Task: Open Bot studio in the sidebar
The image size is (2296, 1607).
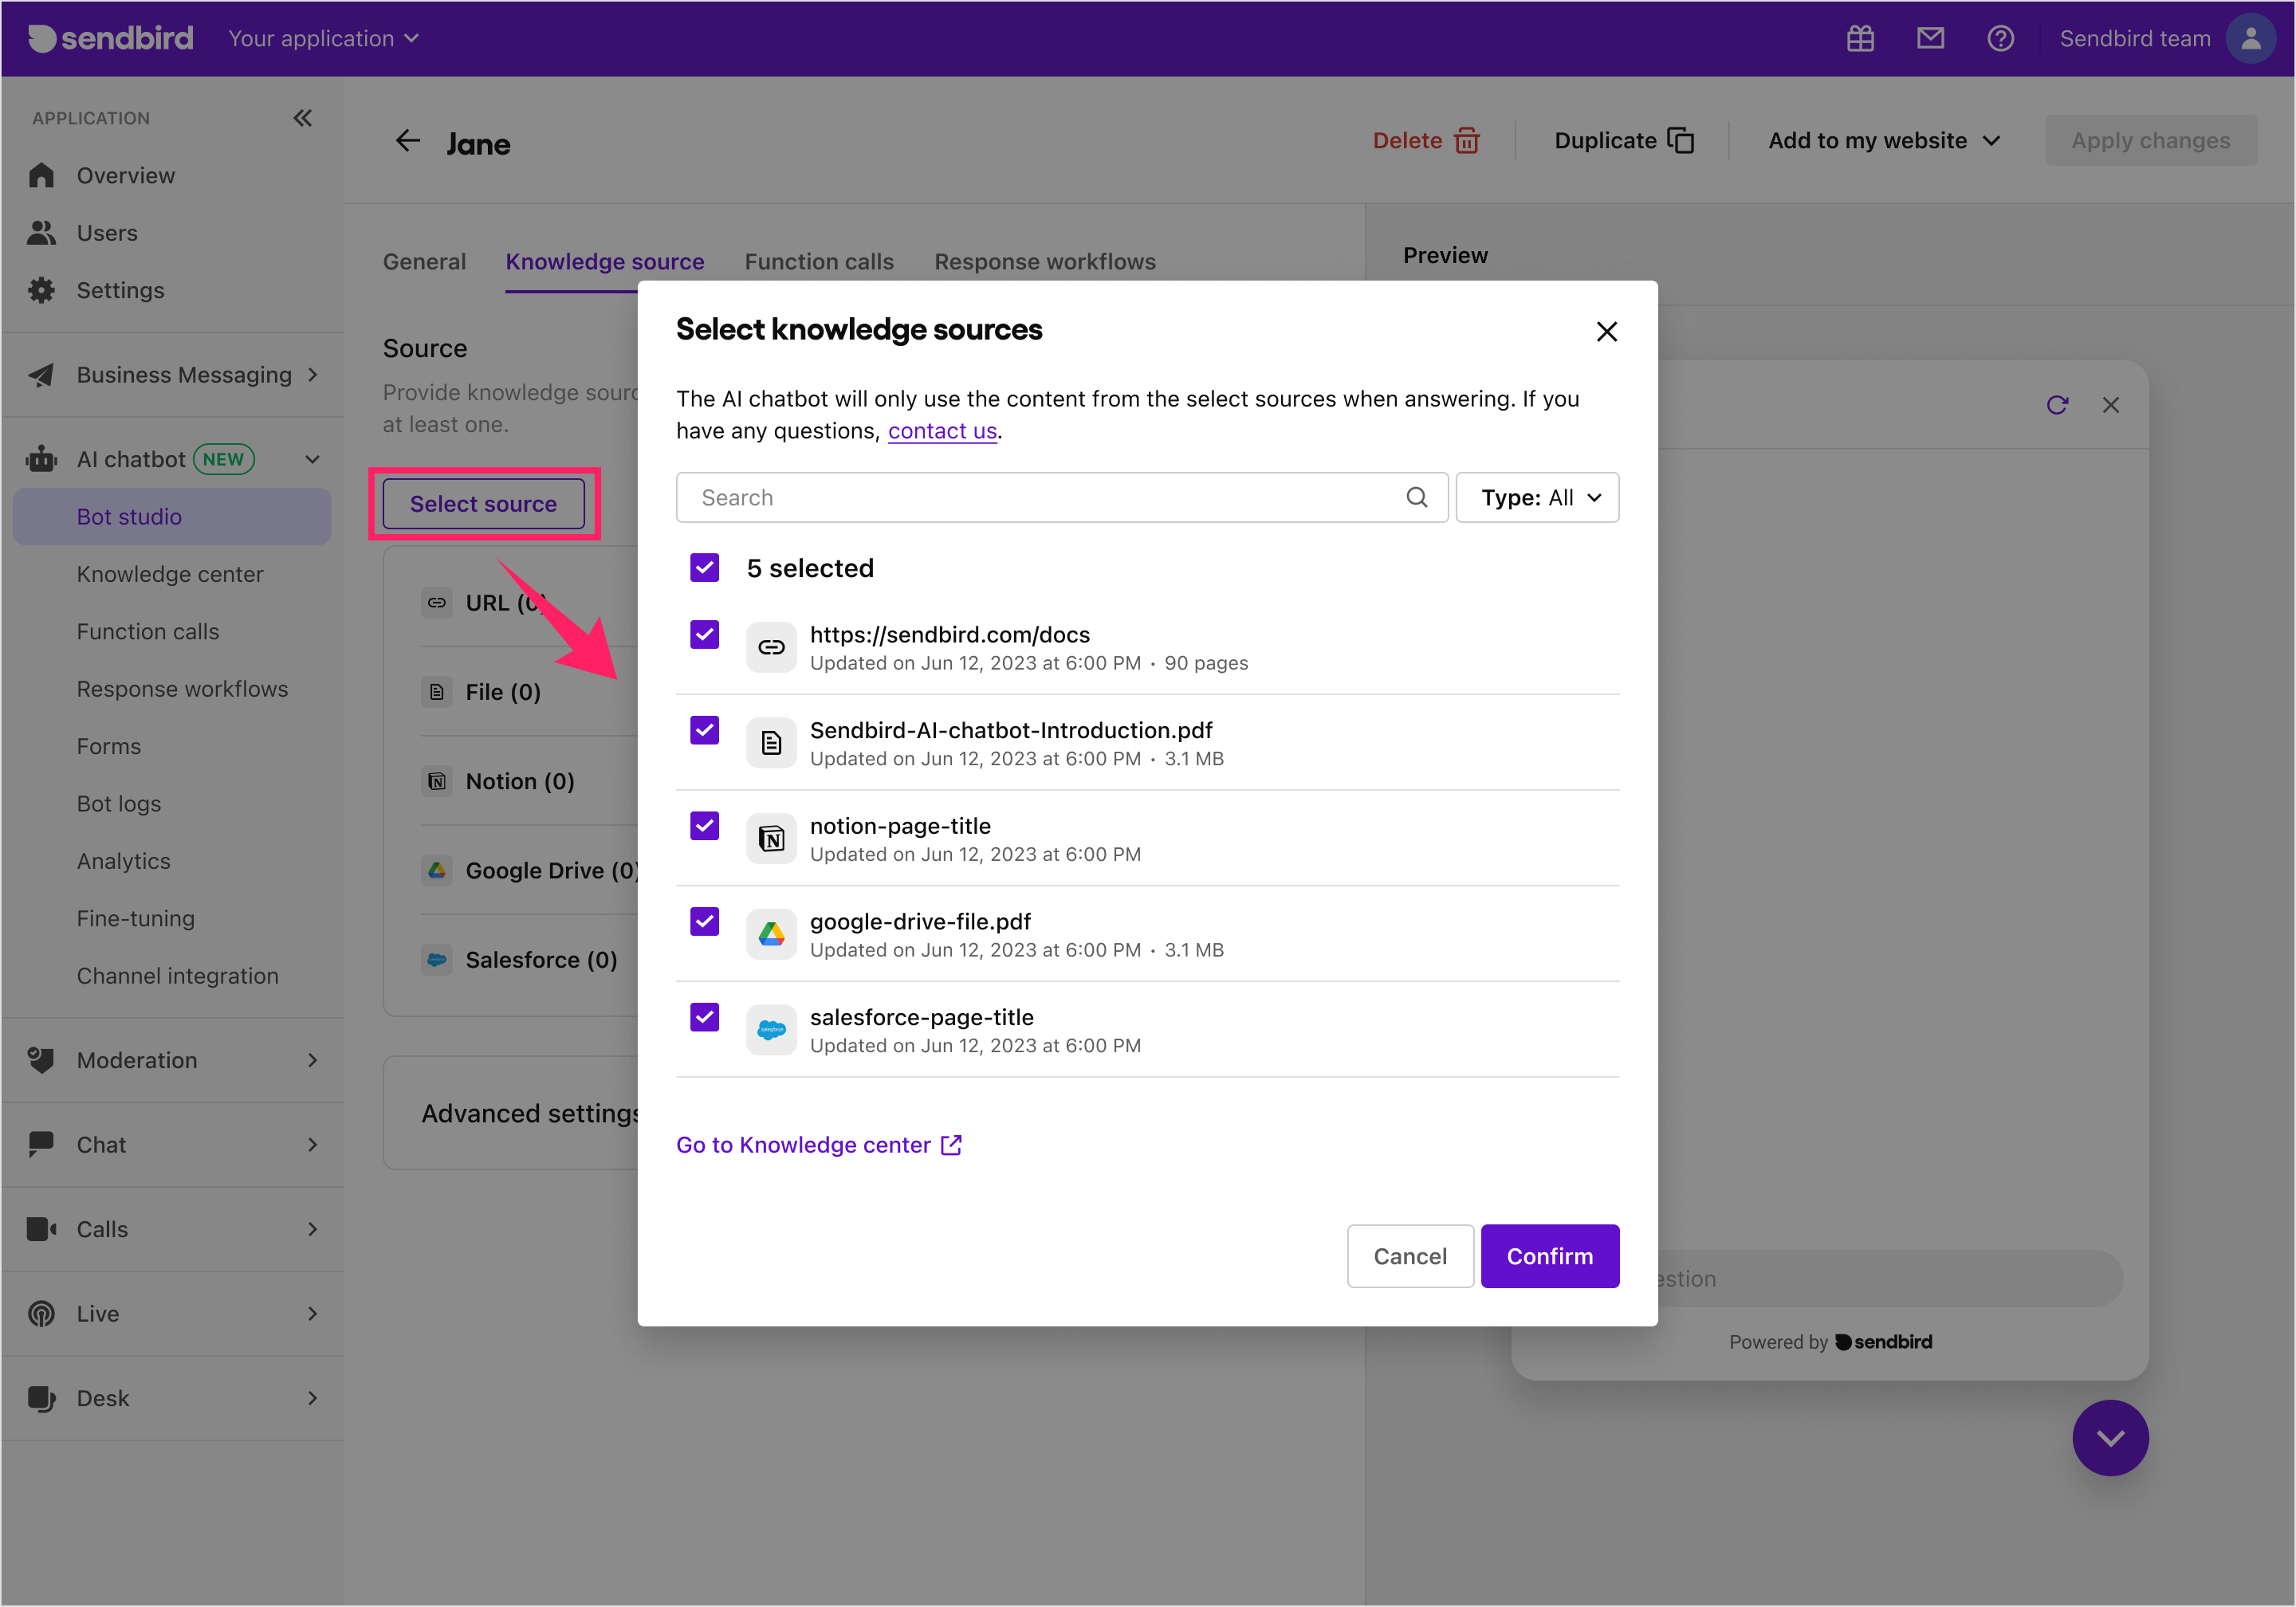Action: pos(172,517)
